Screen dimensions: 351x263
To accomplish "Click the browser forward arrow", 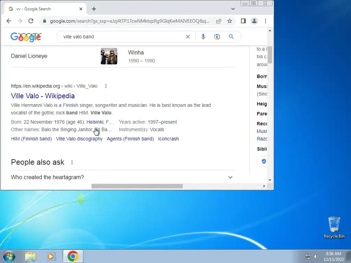I will pyautogui.click(x=20, y=21).
